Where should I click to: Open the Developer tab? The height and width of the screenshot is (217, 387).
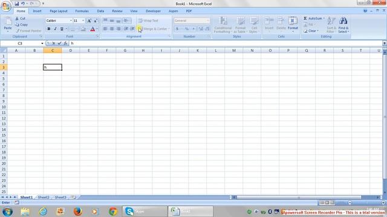(x=153, y=11)
